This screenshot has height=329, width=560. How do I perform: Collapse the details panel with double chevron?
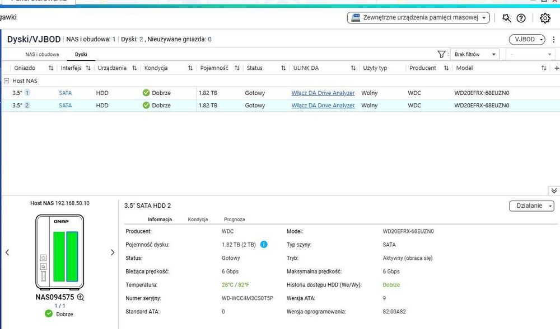tap(554, 191)
